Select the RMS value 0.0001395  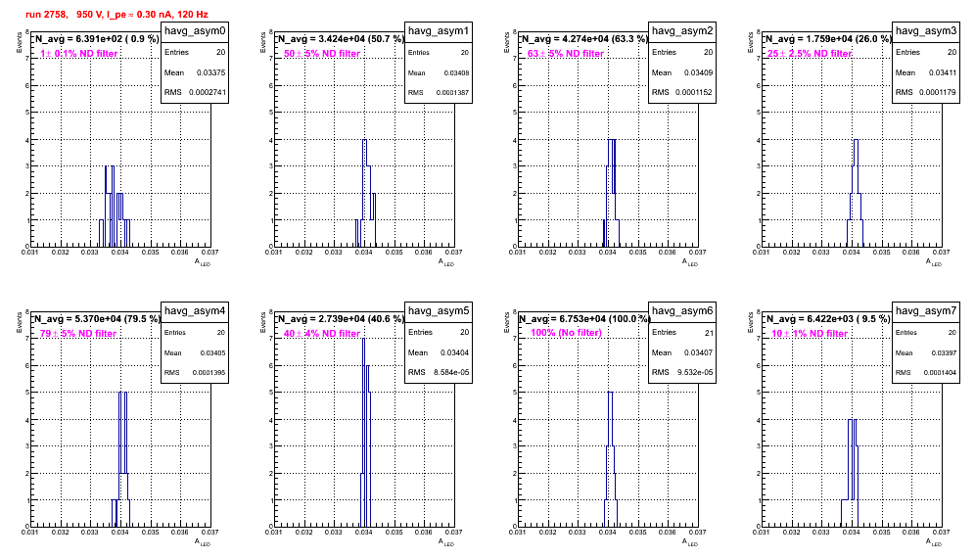pos(209,372)
